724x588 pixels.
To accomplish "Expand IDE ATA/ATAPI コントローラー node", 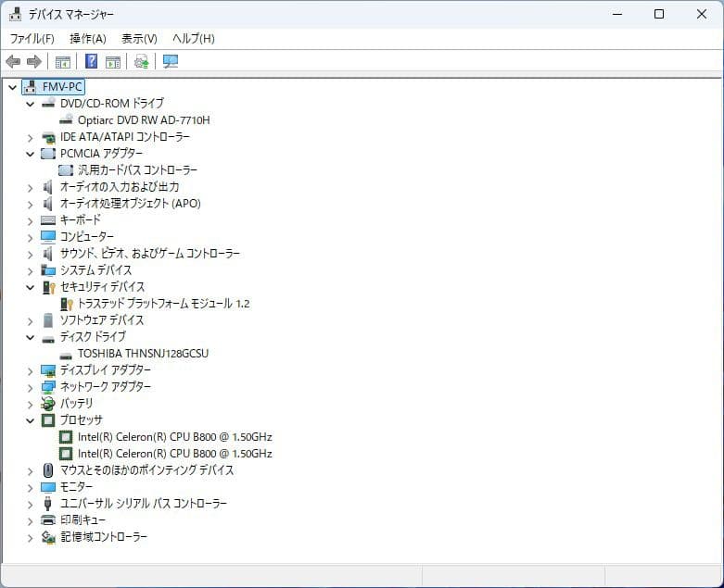I will pos(30,138).
